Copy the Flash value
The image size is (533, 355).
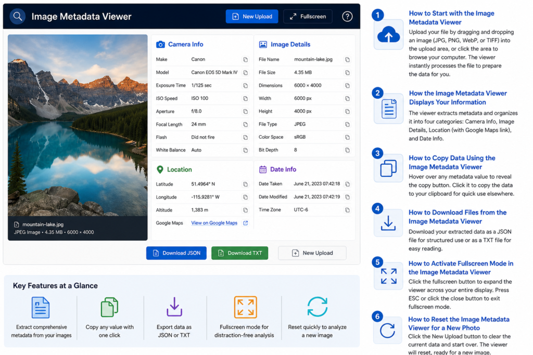(x=246, y=137)
